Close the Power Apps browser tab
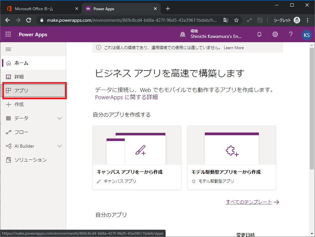315x237 pixels. pos(155,9)
